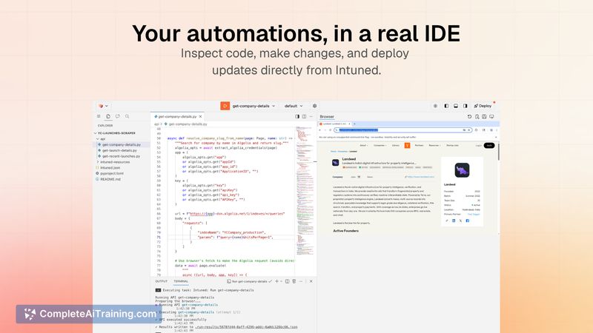Open editor more actions ellipsis
Screen dimensions: 593x333
311,117
